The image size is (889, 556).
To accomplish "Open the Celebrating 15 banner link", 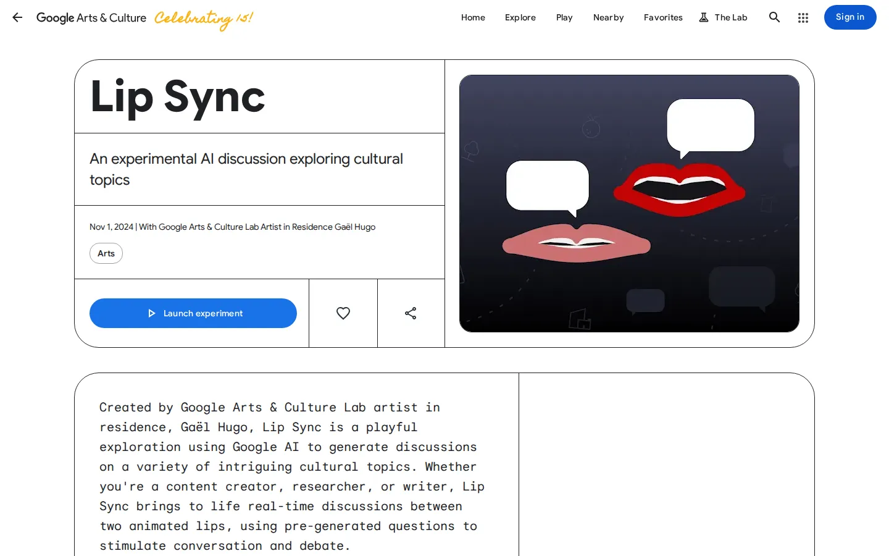I will (x=204, y=19).
